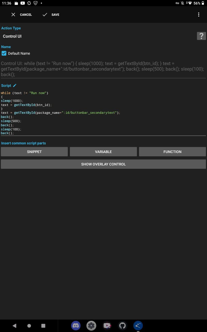Image resolution: width=207 pixels, height=332 pixels.
Task: Click the Action Type heading
Action: (11, 28)
